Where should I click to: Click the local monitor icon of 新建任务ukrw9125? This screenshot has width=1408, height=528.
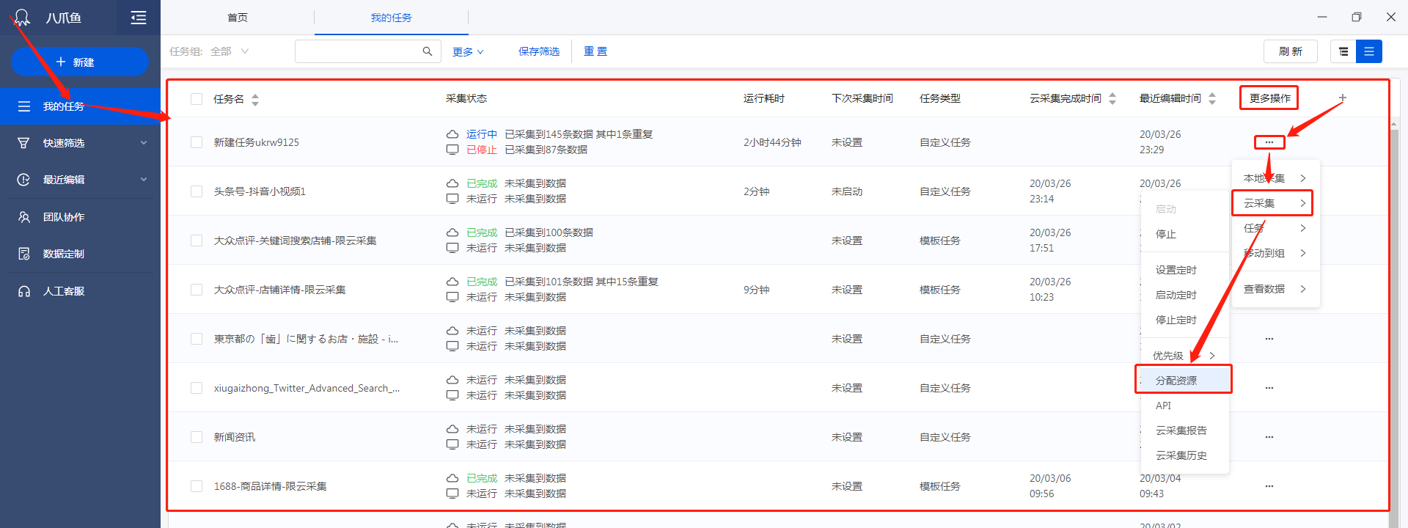pyautogui.click(x=452, y=150)
